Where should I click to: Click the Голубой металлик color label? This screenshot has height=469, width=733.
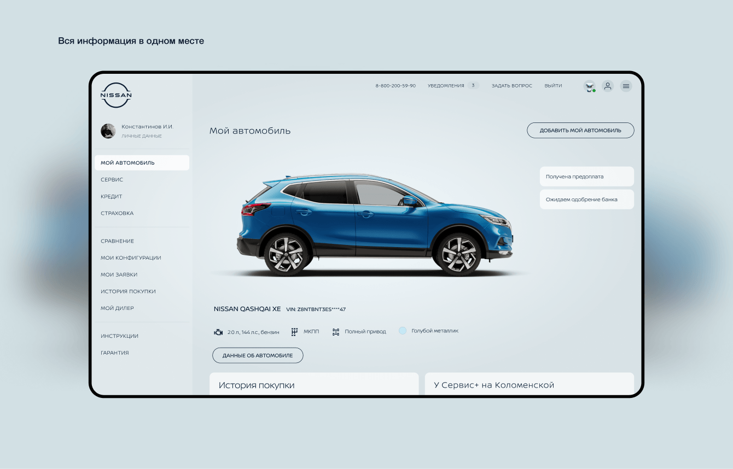[x=435, y=331]
